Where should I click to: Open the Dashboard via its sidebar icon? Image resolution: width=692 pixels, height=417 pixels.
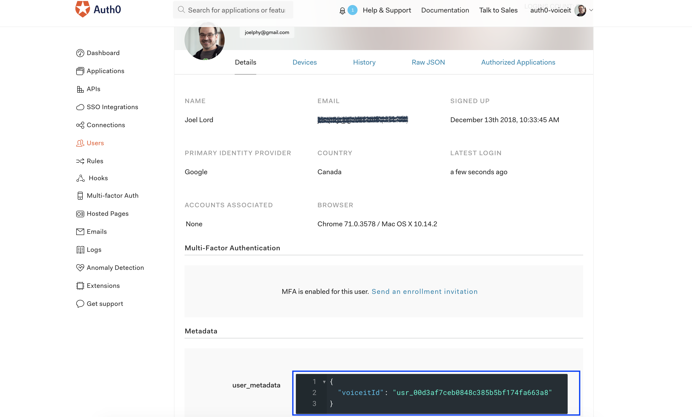pyautogui.click(x=80, y=53)
